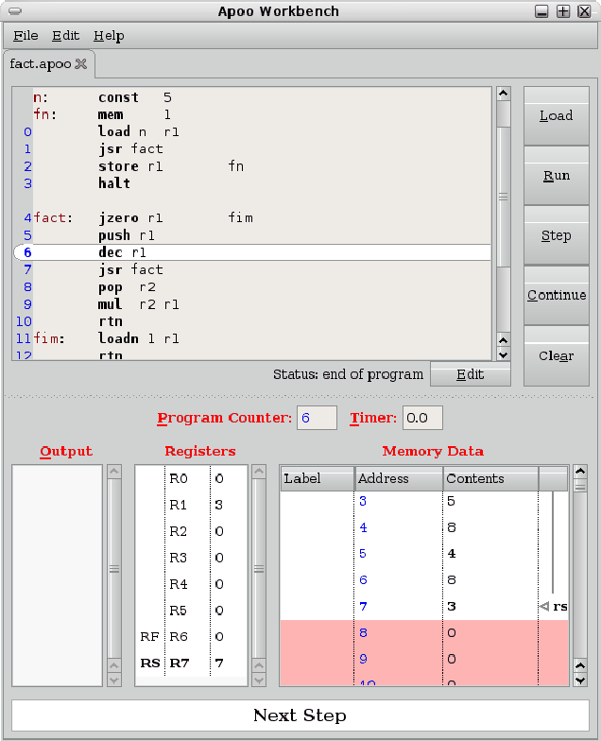Click the Output pane down arrow
Viewport: 601px width, 741px height.
(114, 681)
